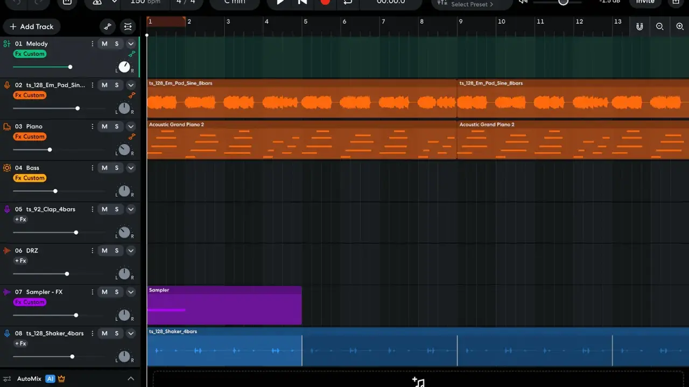Mute the Sampler - FX track

click(104, 292)
